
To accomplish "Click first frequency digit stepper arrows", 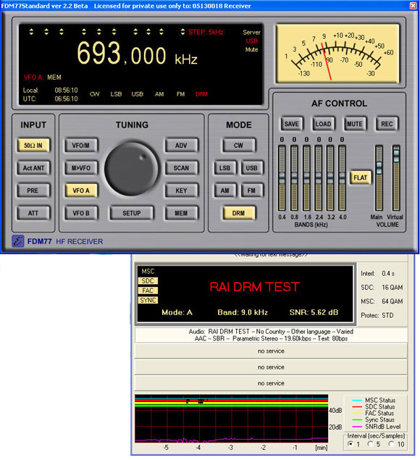I will [x=31, y=32].
